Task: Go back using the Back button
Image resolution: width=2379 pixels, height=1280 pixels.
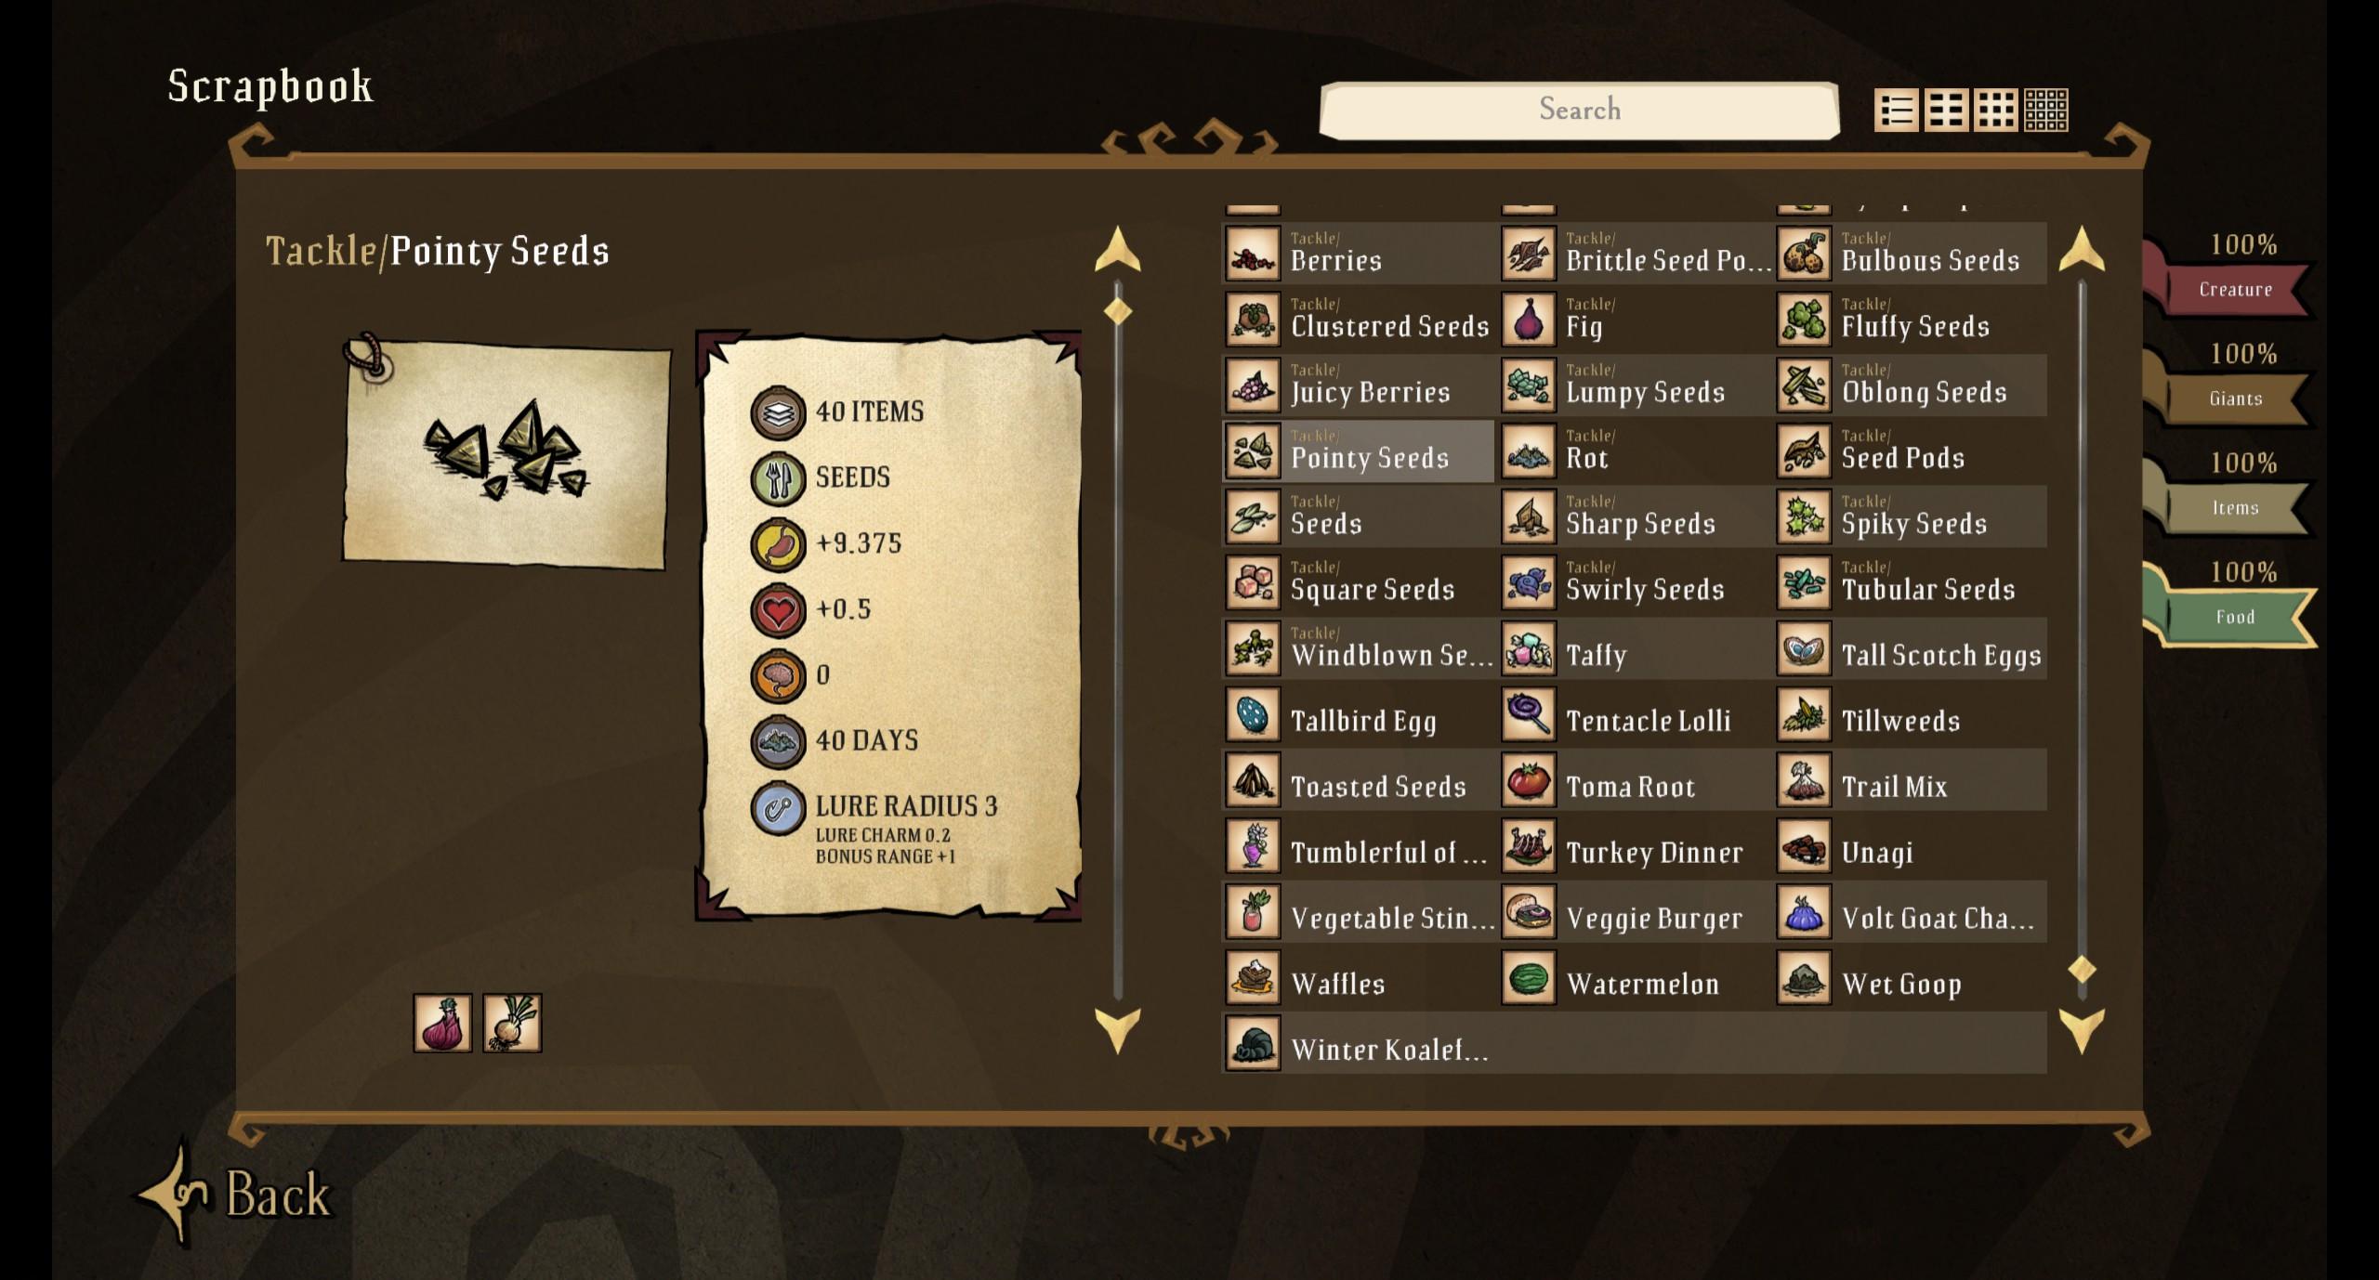Action: [x=237, y=1193]
